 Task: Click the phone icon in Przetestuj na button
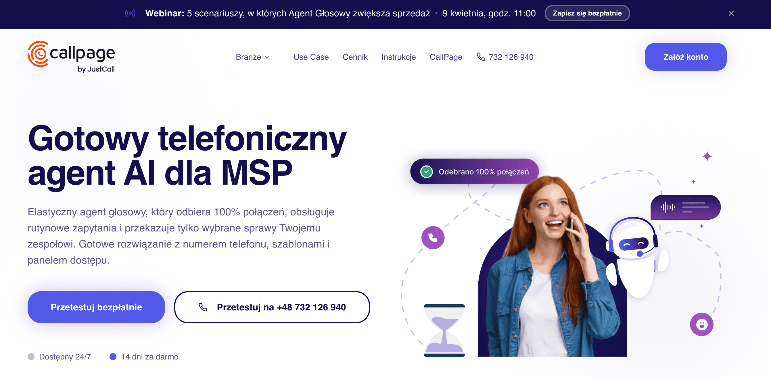point(203,307)
